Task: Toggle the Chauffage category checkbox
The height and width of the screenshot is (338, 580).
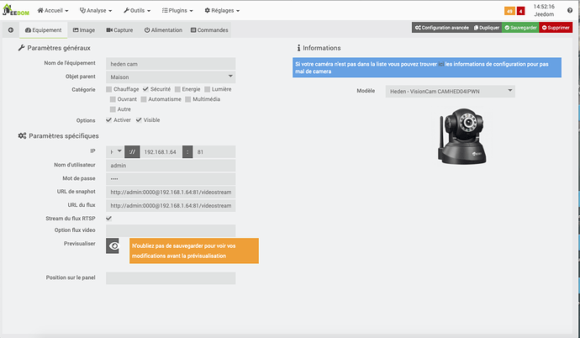Action: [x=108, y=89]
